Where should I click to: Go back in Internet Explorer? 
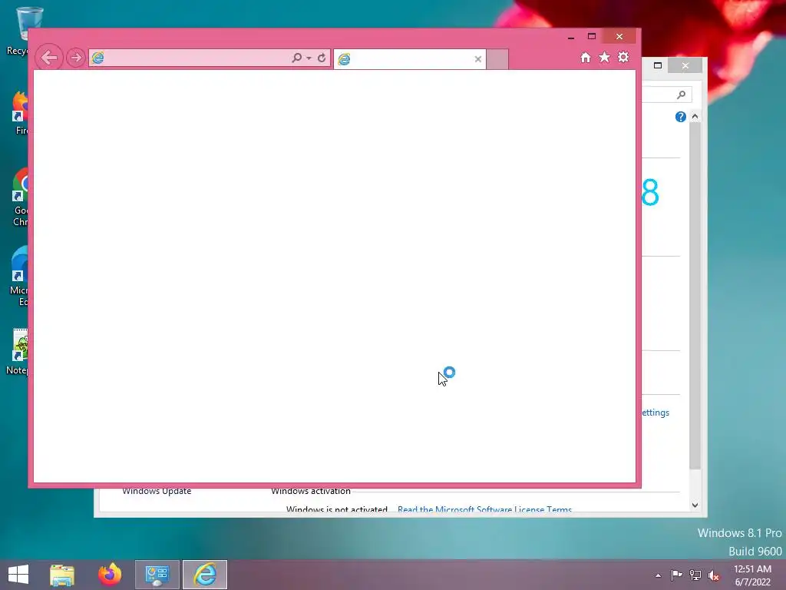[49, 58]
